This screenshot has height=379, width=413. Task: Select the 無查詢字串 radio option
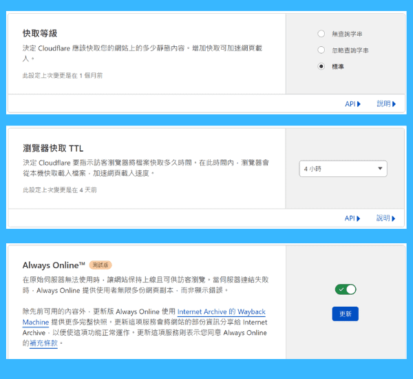pos(321,34)
